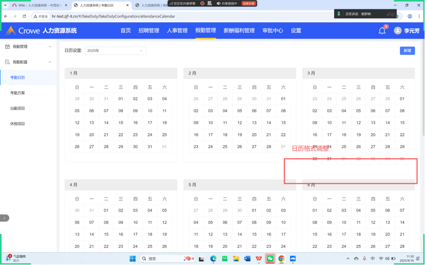Open 考勤方案 sidebar item
The height and width of the screenshot is (265, 425).
click(29, 93)
